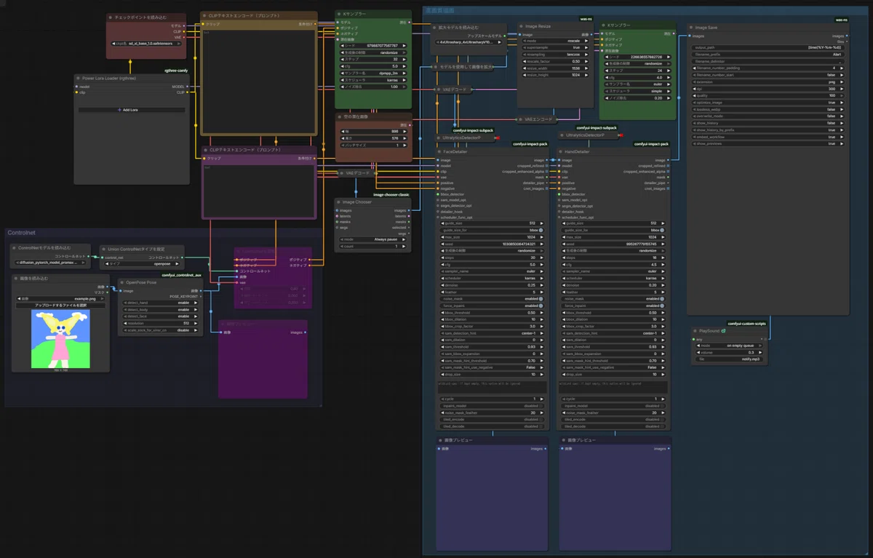Increase steps value 32 in the first Kサンプラー

404,60
